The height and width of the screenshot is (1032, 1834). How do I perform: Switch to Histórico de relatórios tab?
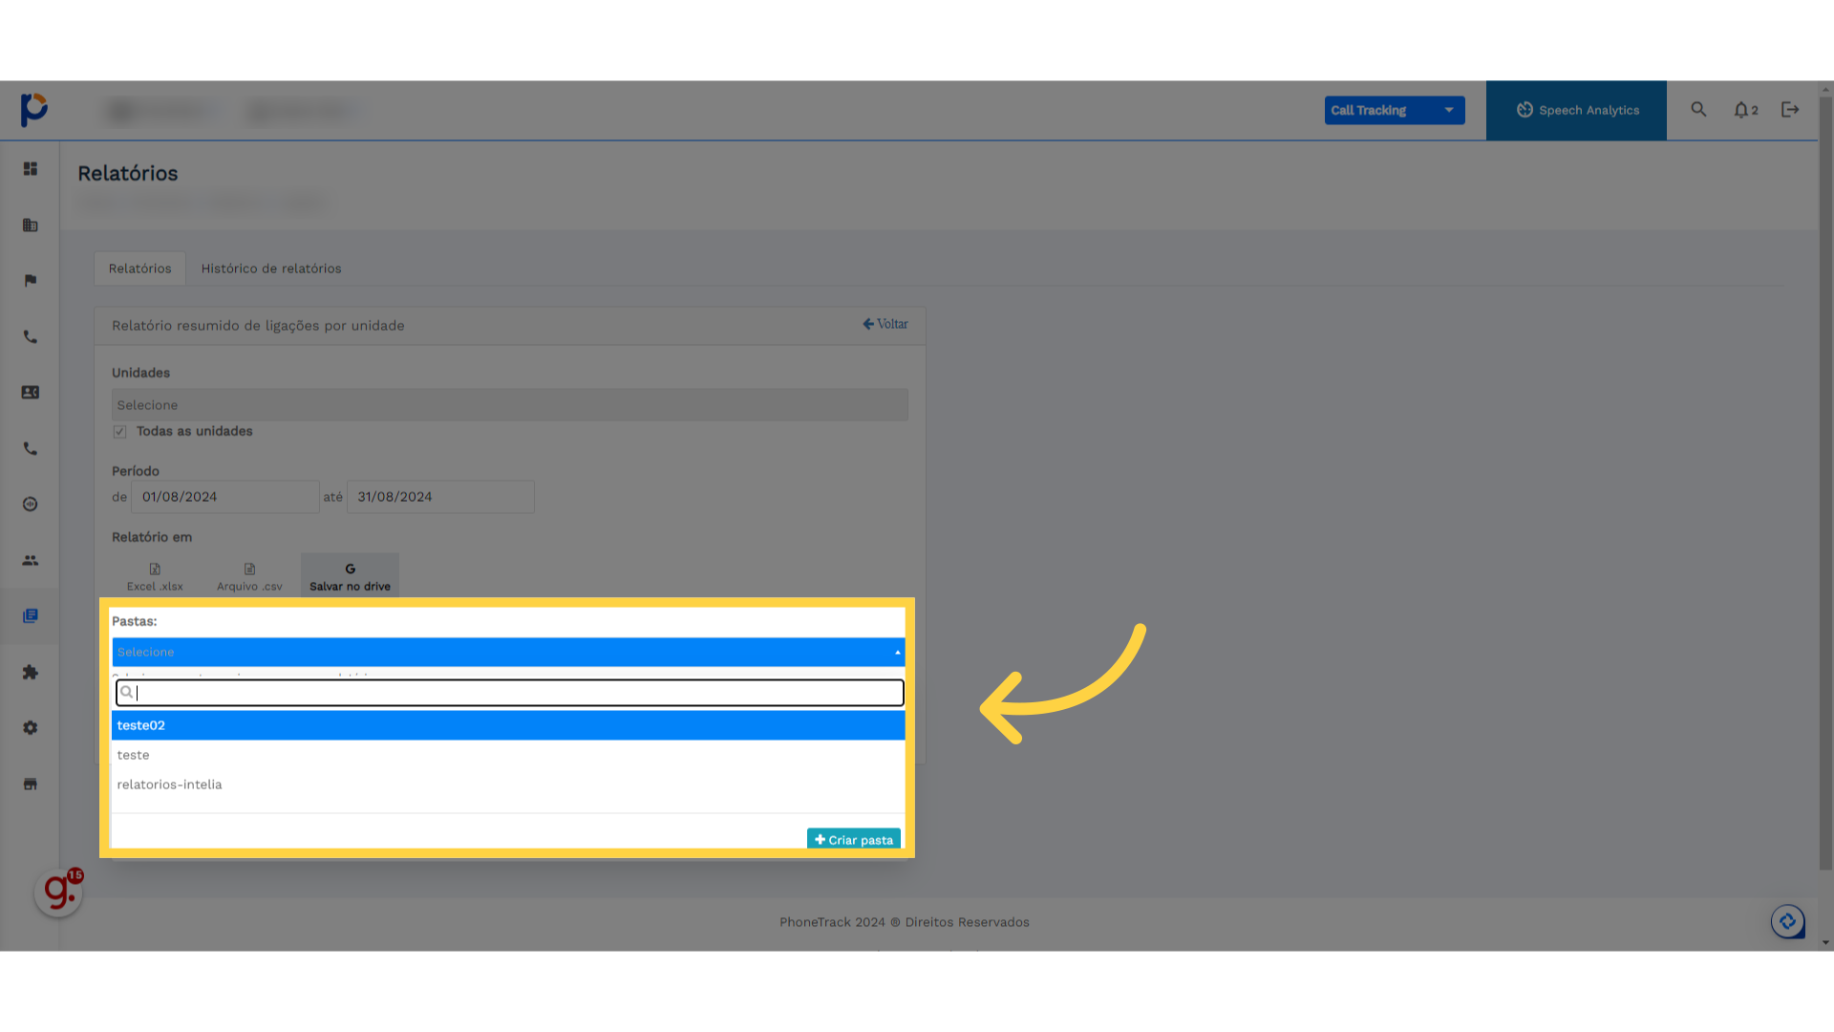click(x=271, y=269)
